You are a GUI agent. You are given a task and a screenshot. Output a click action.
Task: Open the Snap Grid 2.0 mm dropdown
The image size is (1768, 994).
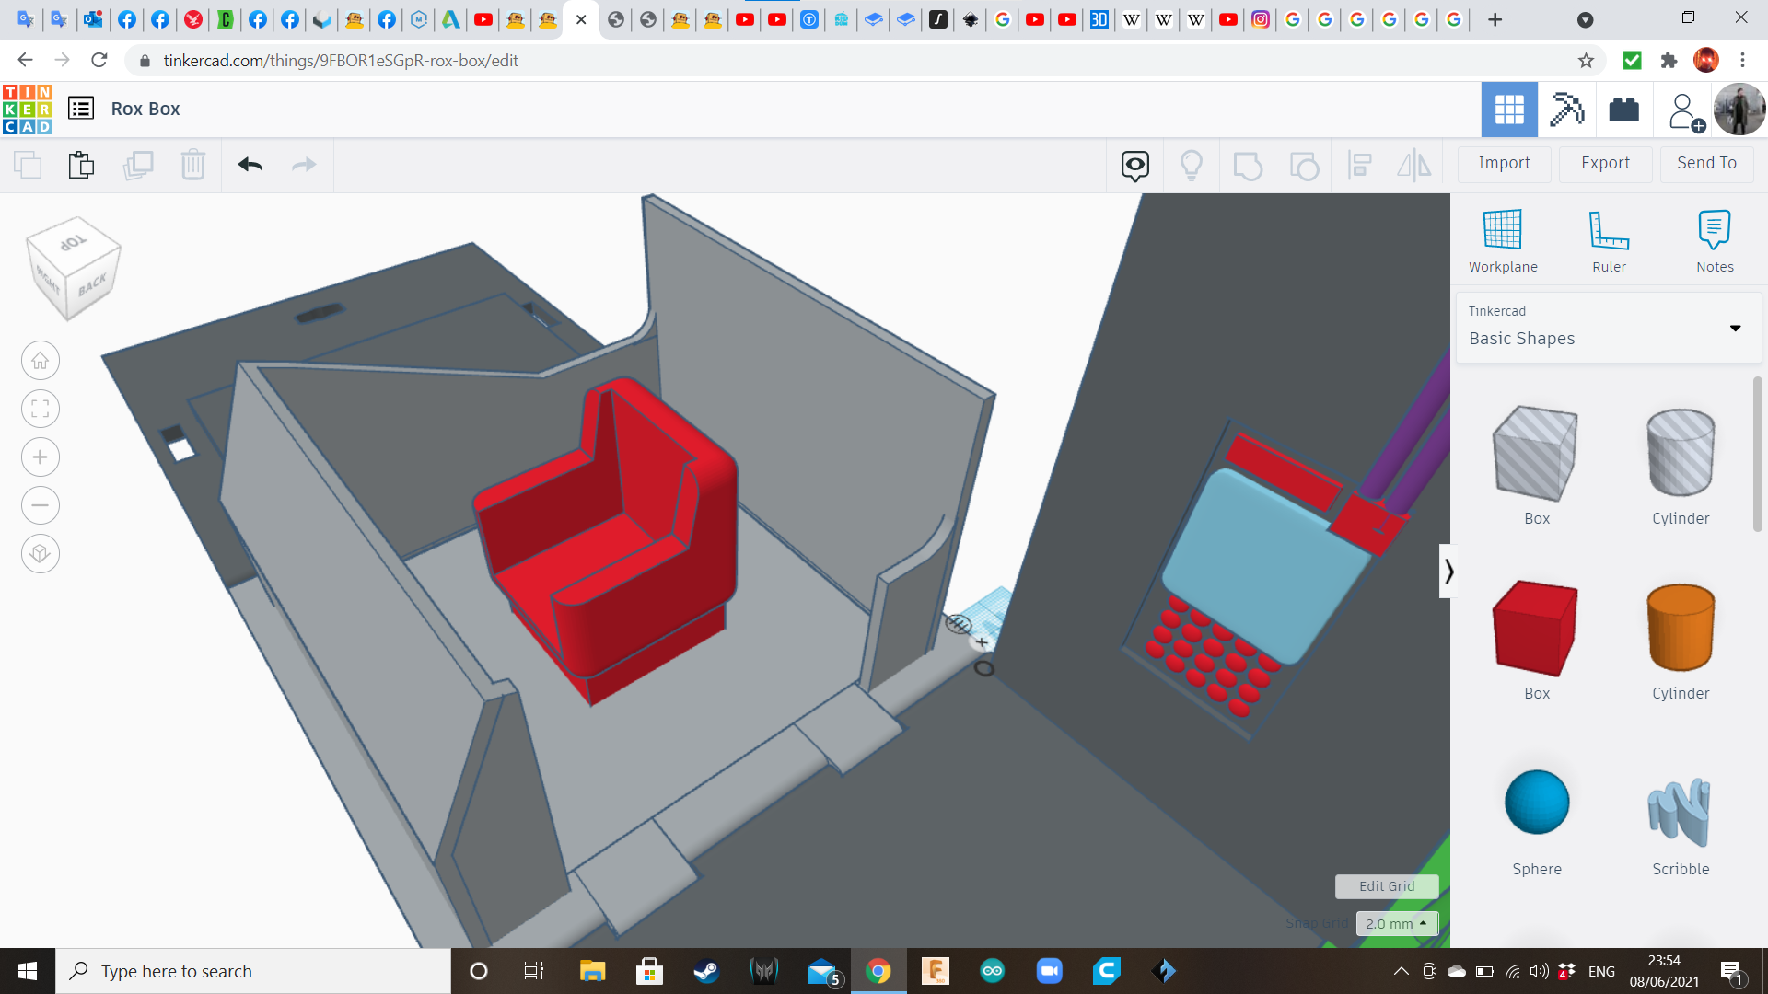1396,923
